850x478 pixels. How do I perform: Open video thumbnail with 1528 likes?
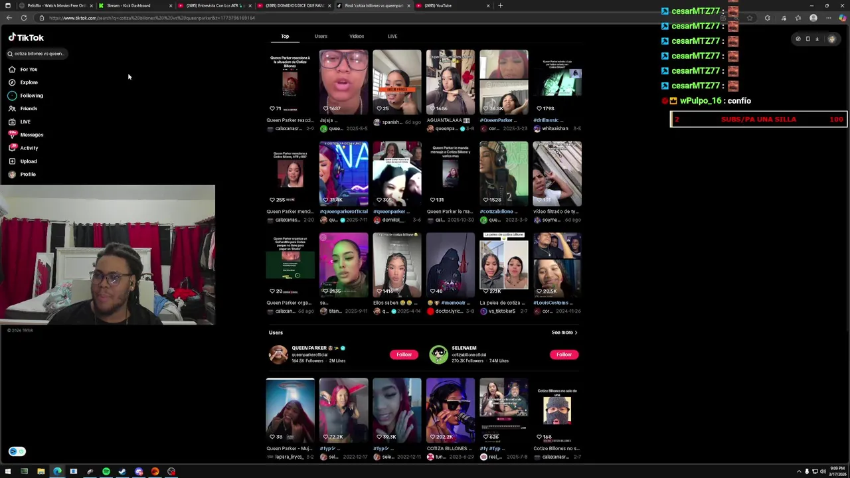coord(504,173)
